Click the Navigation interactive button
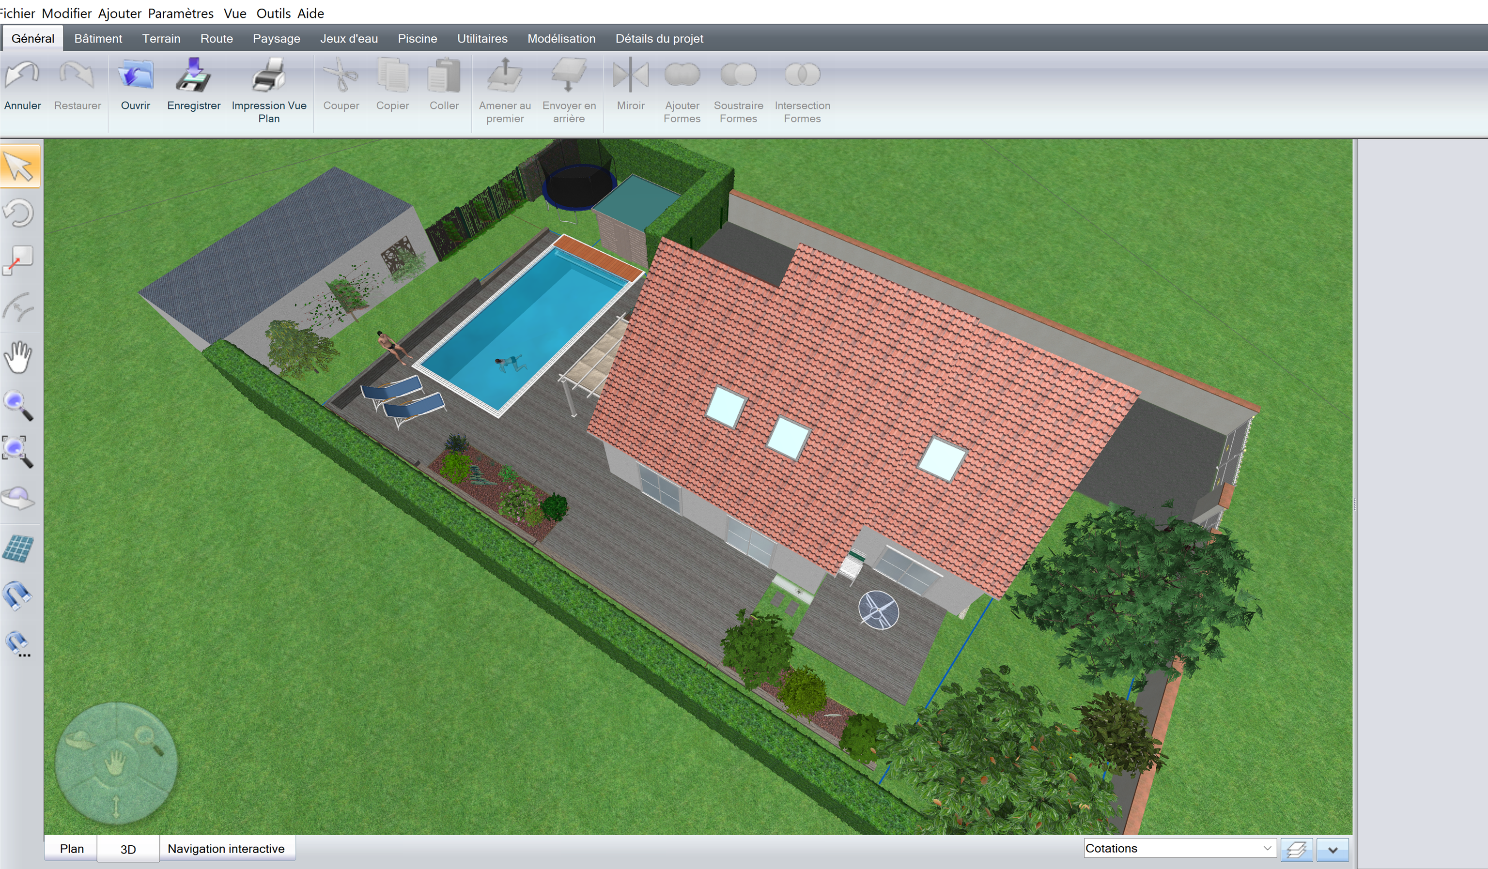The height and width of the screenshot is (869, 1488). pyautogui.click(x=226, y=848)
